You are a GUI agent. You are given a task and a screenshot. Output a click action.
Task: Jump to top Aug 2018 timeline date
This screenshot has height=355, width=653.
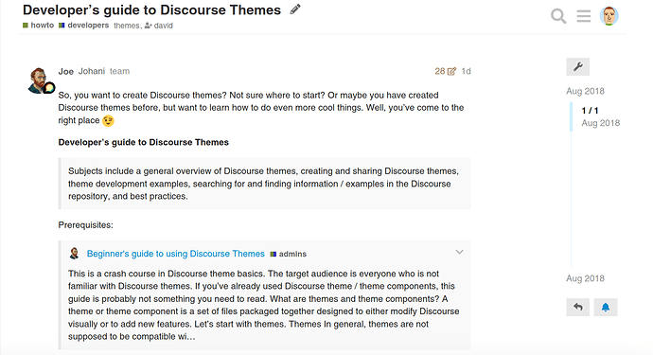[585, 91]
